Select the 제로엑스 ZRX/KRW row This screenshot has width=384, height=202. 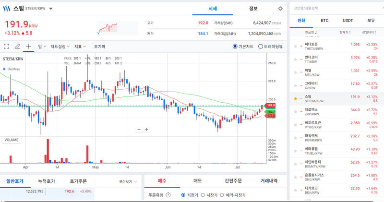tap(337, 112)
